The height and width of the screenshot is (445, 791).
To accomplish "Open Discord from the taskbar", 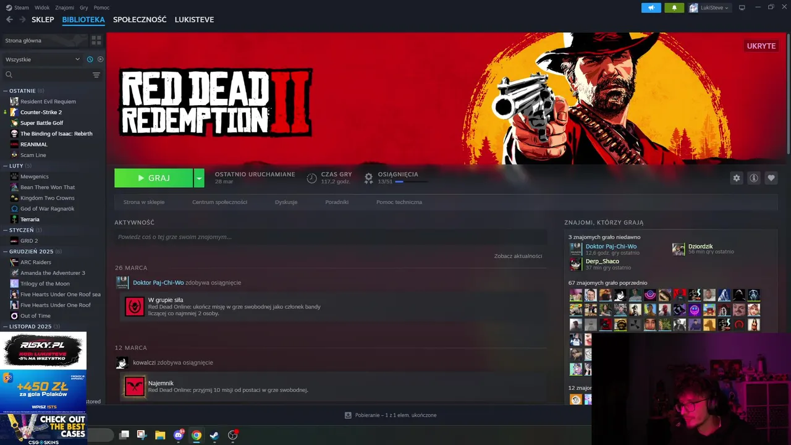I will point(179,435).
